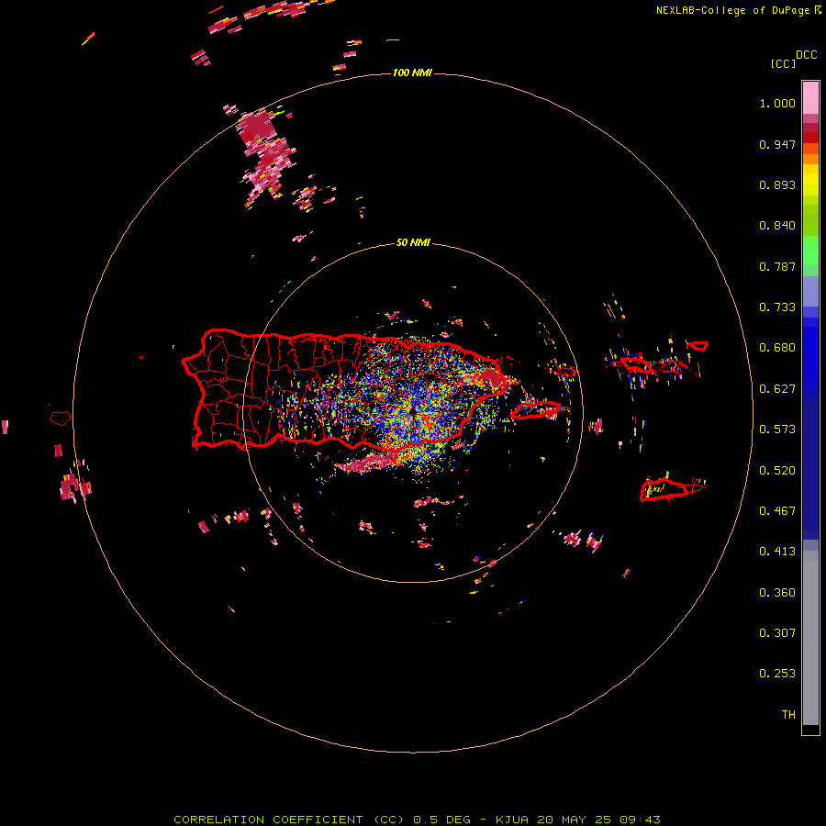Click the 1.000 color scale value
Viewport: 826px width, 826px height.
[x=777, y=103]
